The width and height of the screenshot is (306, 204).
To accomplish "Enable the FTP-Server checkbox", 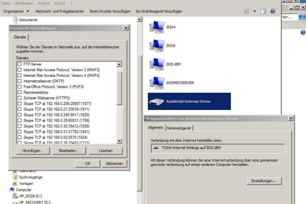I will coord(20,64).
